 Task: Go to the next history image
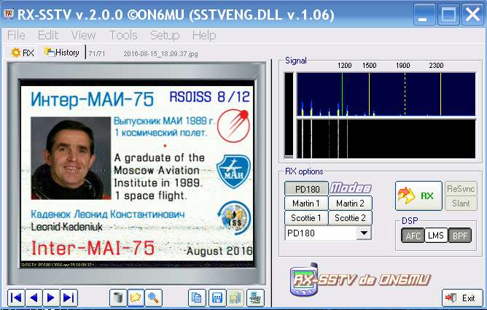tap(51, 298)
